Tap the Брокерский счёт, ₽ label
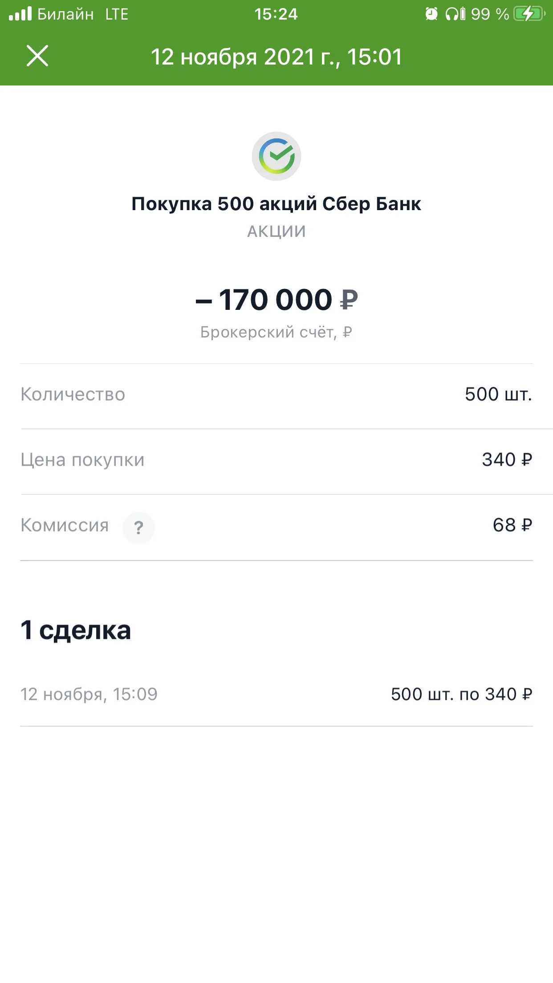553x983 pixels. click(x=276, y=332)
